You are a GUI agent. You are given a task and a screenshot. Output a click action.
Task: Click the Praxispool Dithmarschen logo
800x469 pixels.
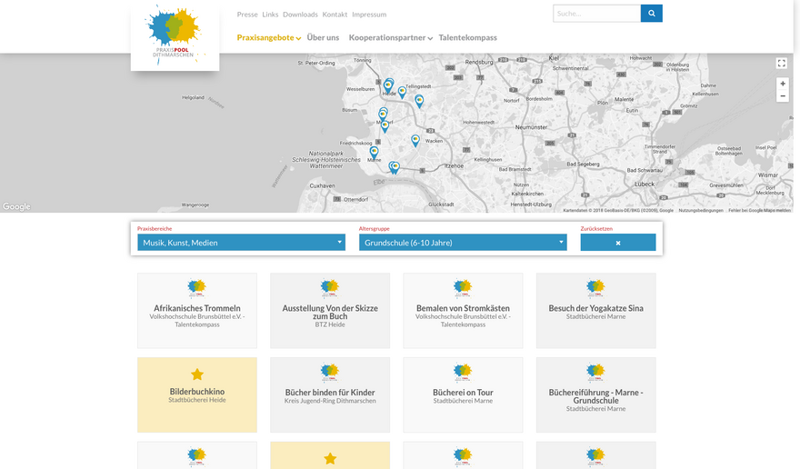175,35
